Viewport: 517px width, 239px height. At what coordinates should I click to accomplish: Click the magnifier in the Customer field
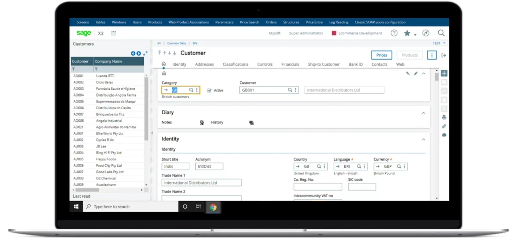tap(290, 90)
